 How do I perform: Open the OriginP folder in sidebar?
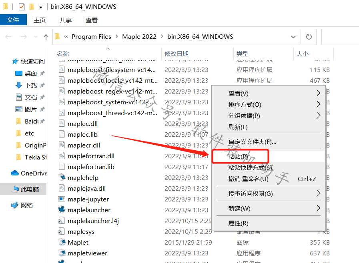31,145
